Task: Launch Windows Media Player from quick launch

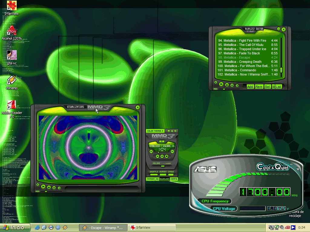Action: (51, 227)
